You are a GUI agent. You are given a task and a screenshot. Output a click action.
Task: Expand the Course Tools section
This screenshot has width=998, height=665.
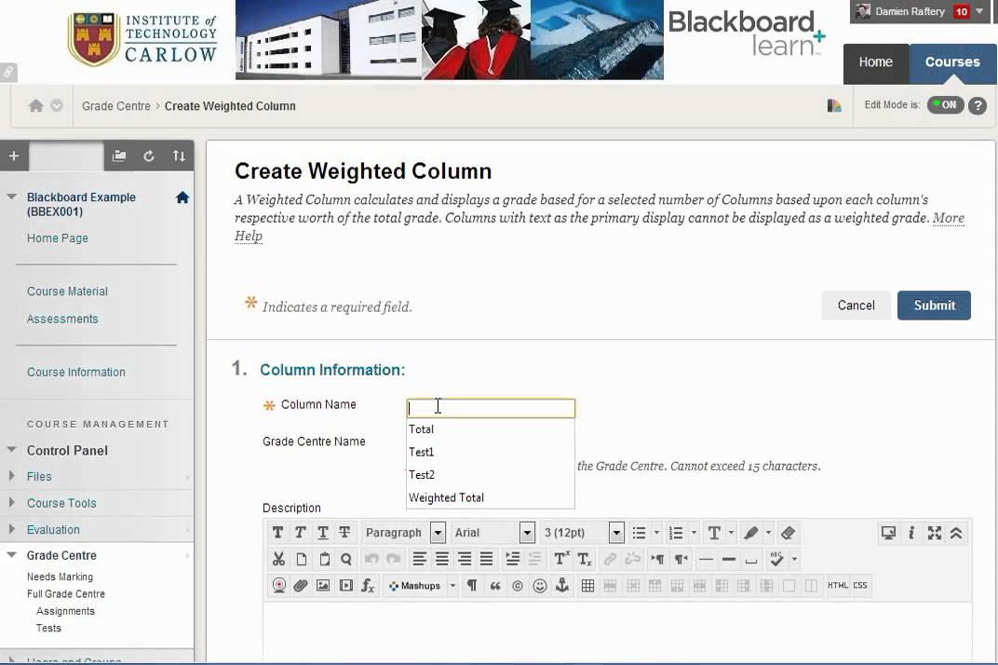[11, 503]
